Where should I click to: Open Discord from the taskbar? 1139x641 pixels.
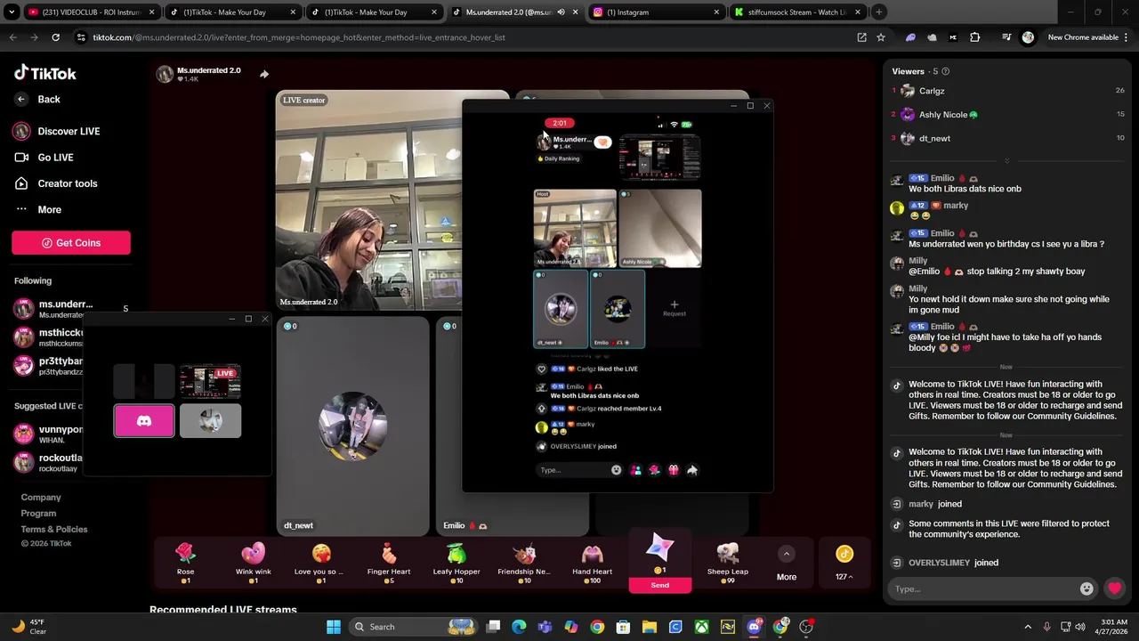coord(754,627)
